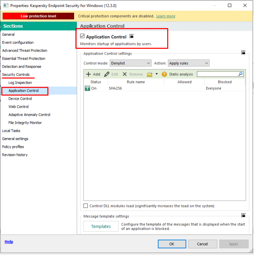Select Application Control subsection in sidebar
Screen dimensions: 254x255
pyautogui.click(x=24, y=91)
